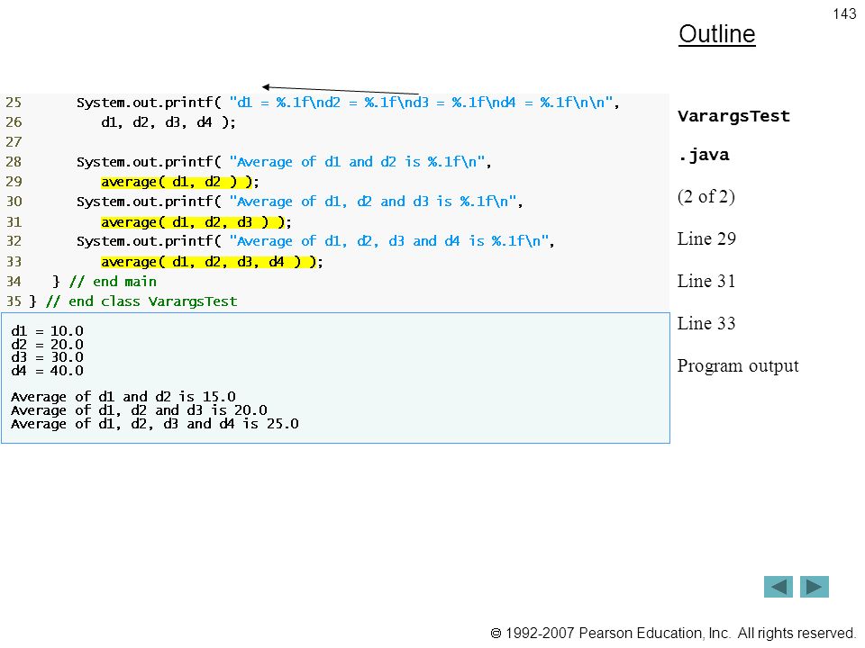Click the "// end main" comment
The image size is (865, 648).
coord(114,282)
